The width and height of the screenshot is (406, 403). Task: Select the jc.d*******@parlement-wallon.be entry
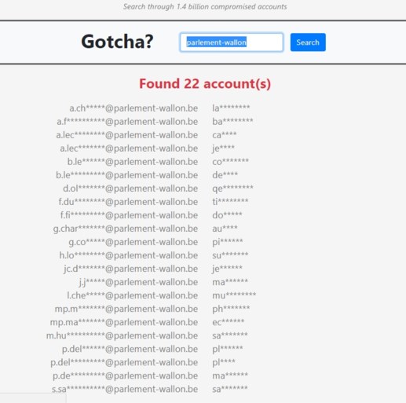click(x=130, y=269)
